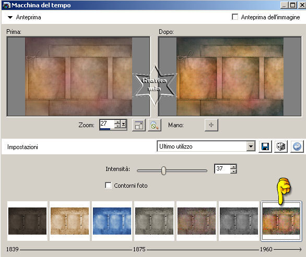Increase the Zoom value with up arrow
Image resolution: width=306 pixels, height=257 pixels.
point(117,122)
